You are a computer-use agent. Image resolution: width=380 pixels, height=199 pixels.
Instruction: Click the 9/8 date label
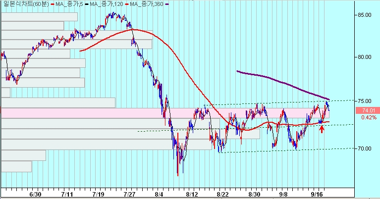(283, 195)
